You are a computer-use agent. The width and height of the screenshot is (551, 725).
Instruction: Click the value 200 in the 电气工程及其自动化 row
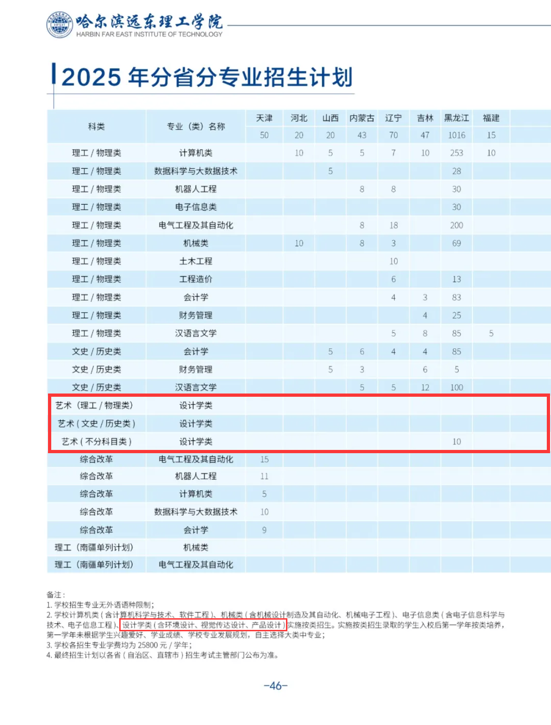[x=456, y=225]
